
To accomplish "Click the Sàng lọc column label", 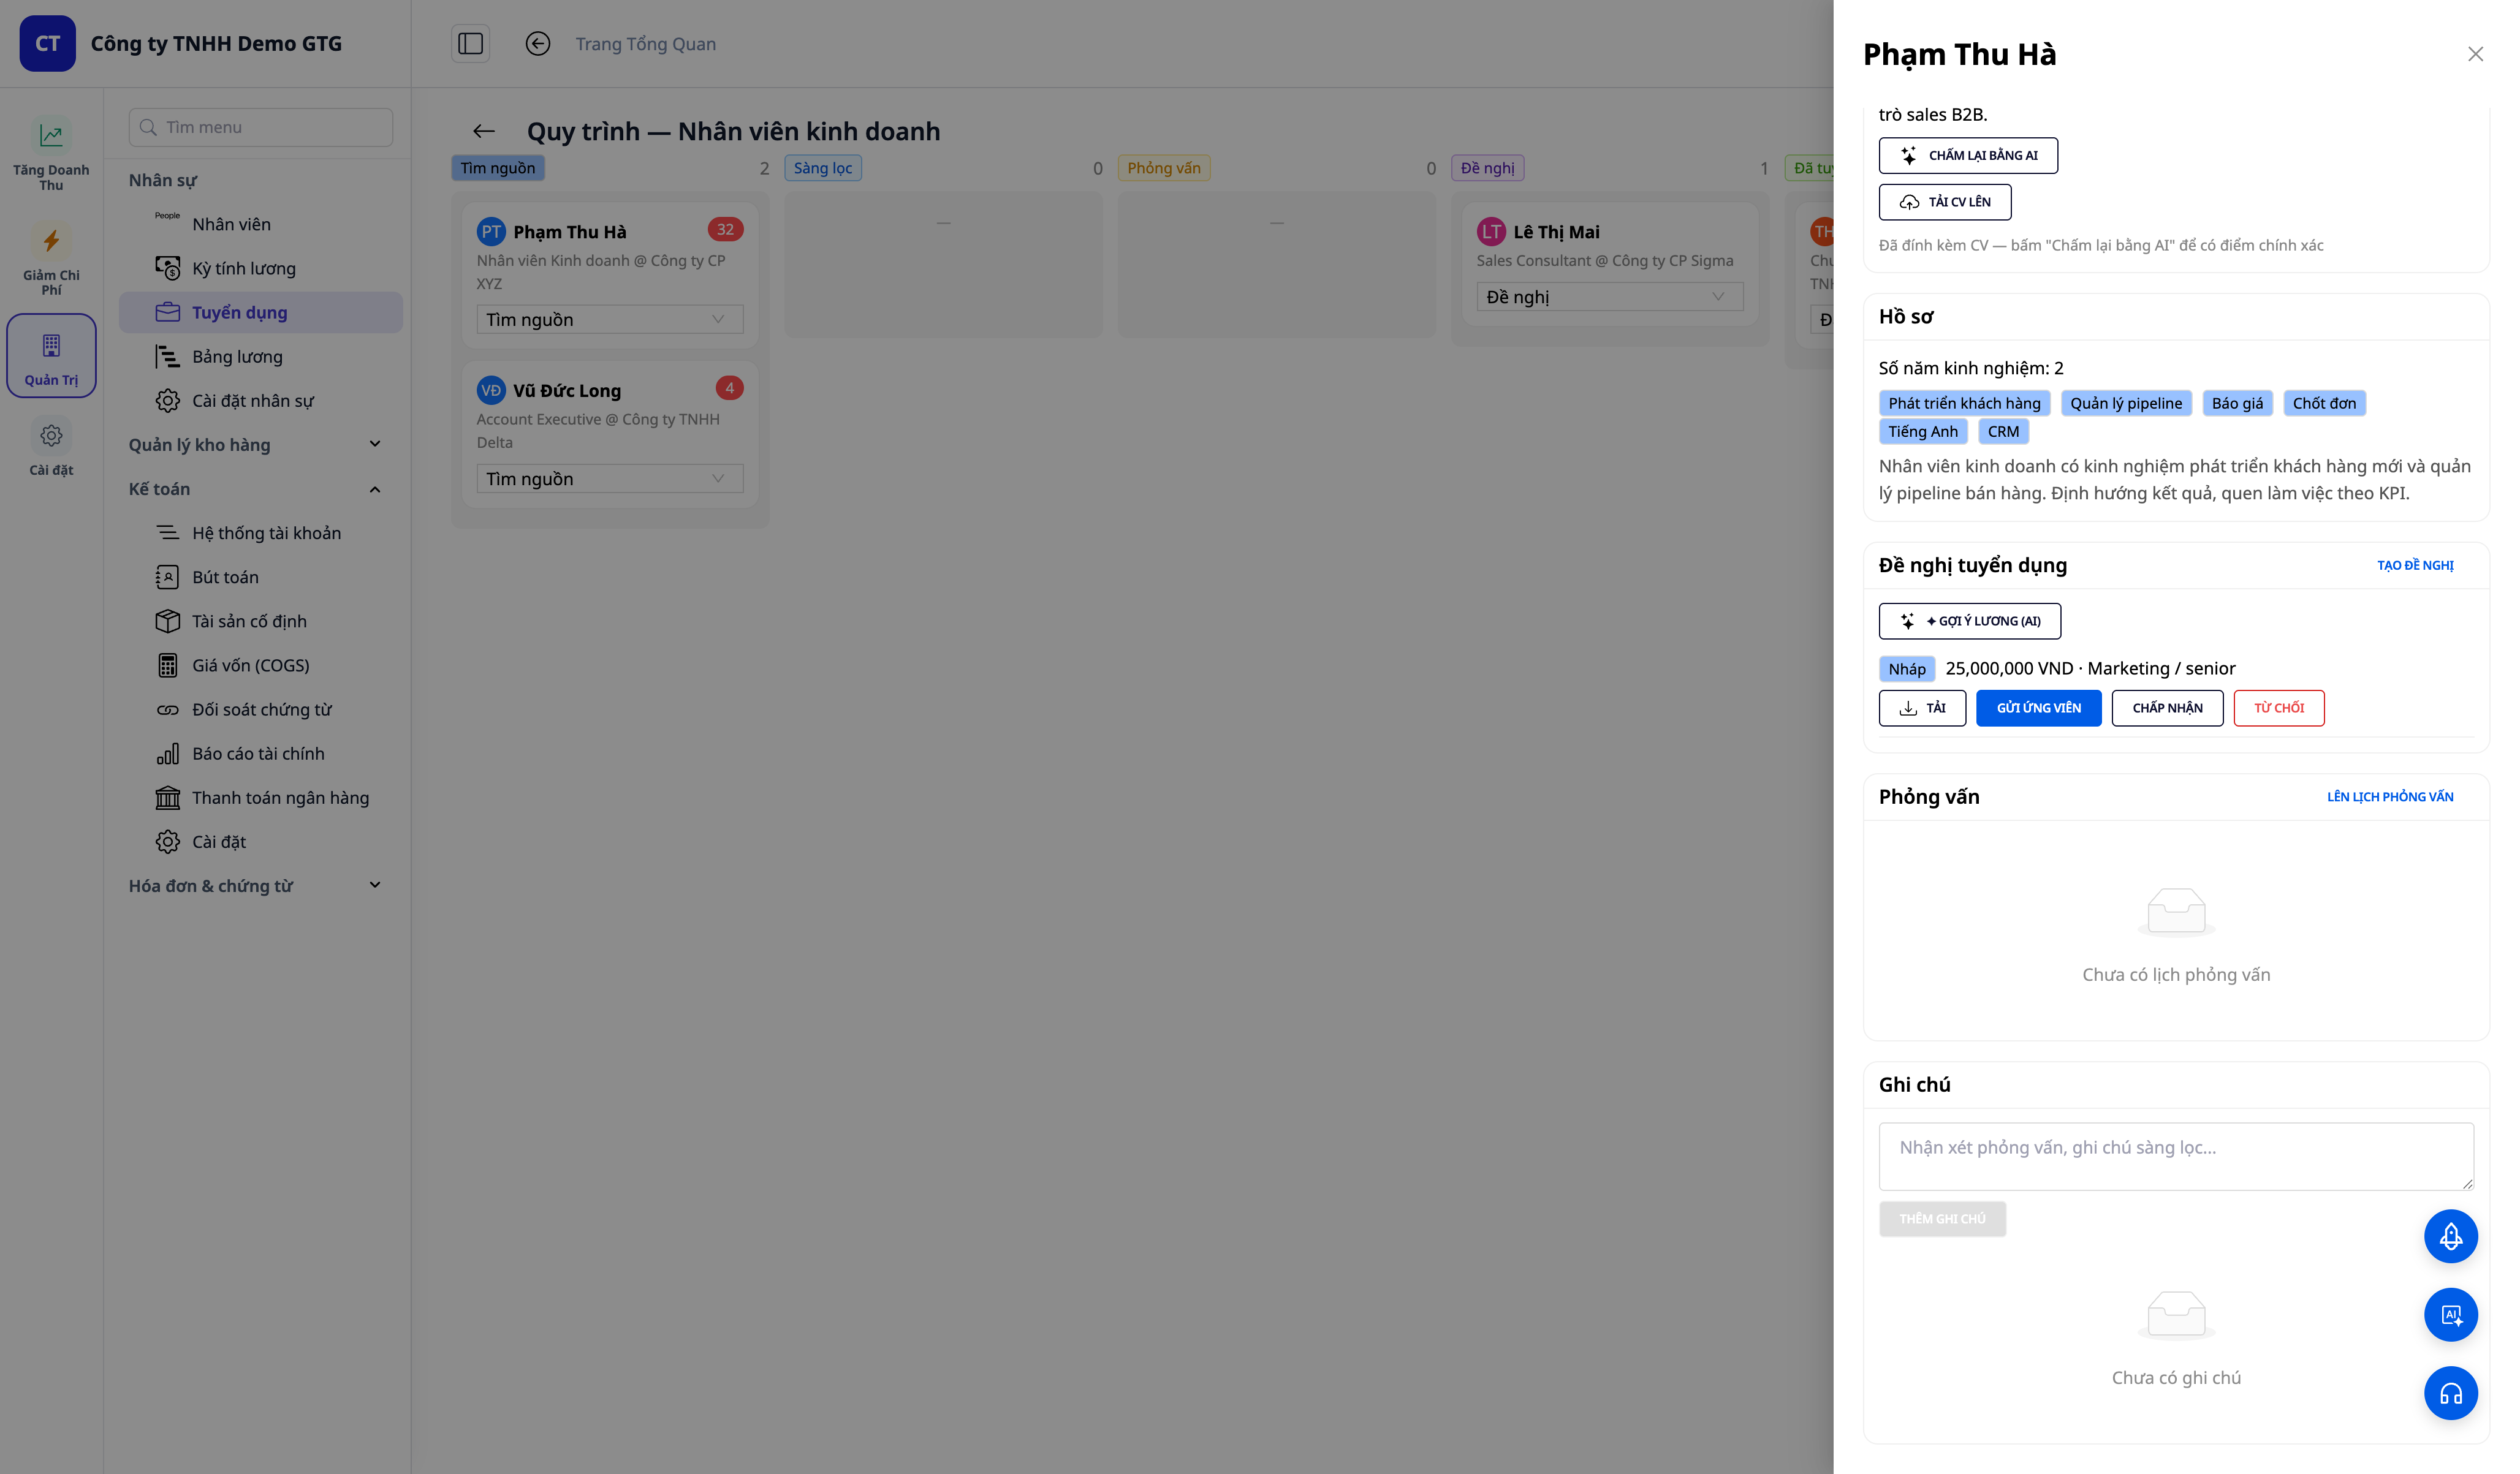I will click(x=823, y=168).
